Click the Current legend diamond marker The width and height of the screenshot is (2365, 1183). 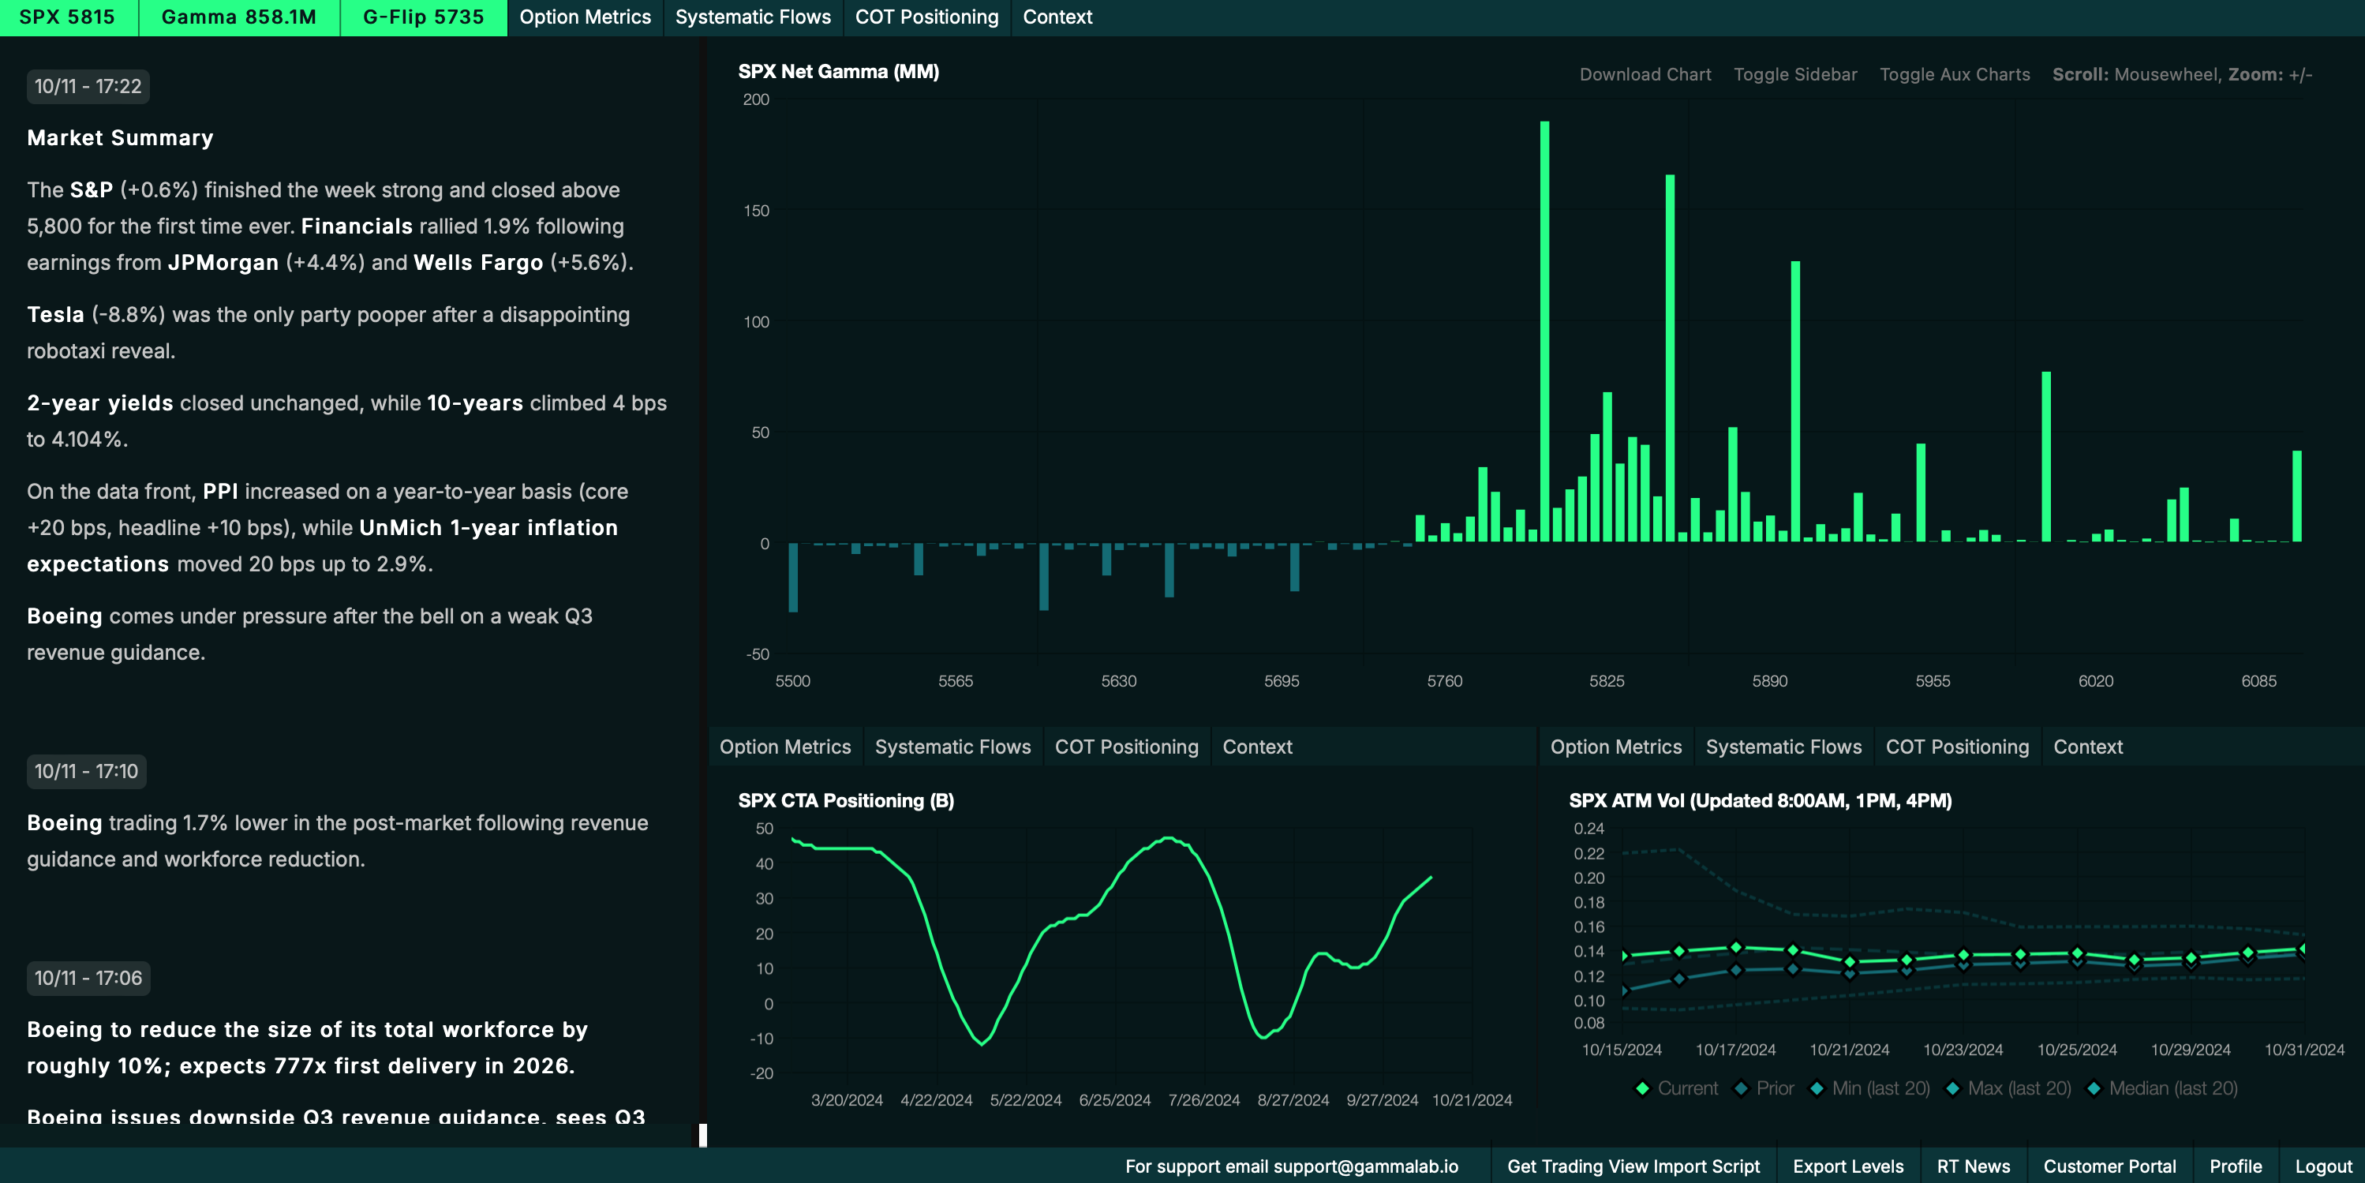click(x=1642, y=1088)
